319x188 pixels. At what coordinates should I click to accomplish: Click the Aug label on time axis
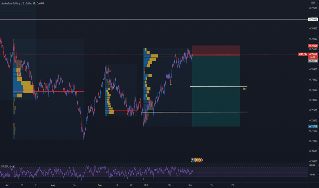point(53,185)
